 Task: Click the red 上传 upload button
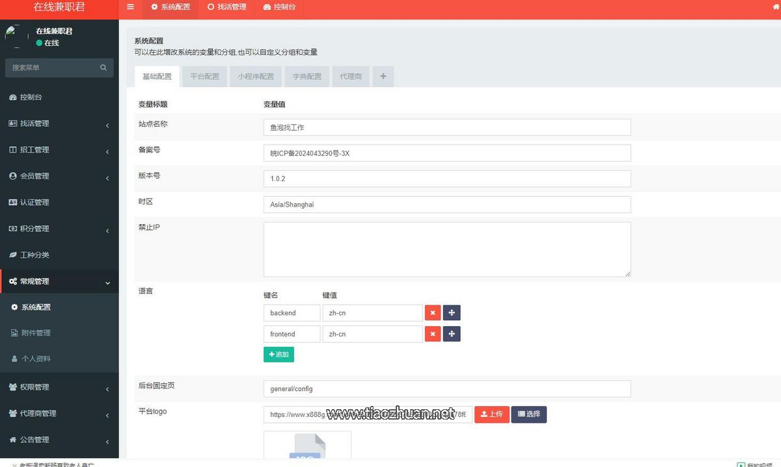[x=491, y=414]
